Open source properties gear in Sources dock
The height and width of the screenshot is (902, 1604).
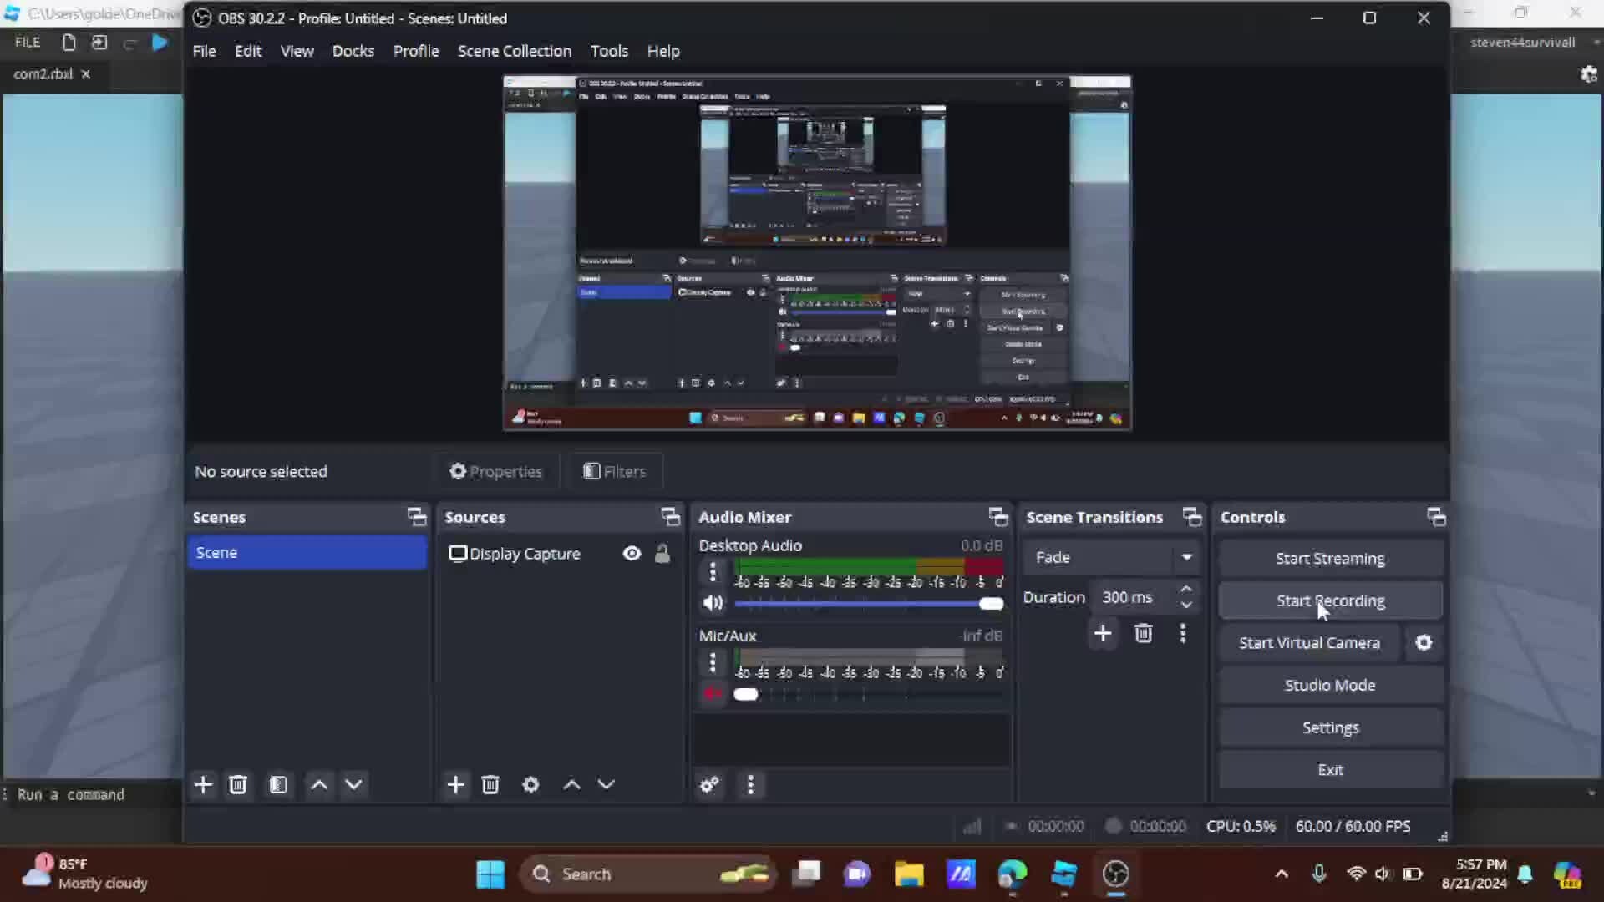[530, 784]
